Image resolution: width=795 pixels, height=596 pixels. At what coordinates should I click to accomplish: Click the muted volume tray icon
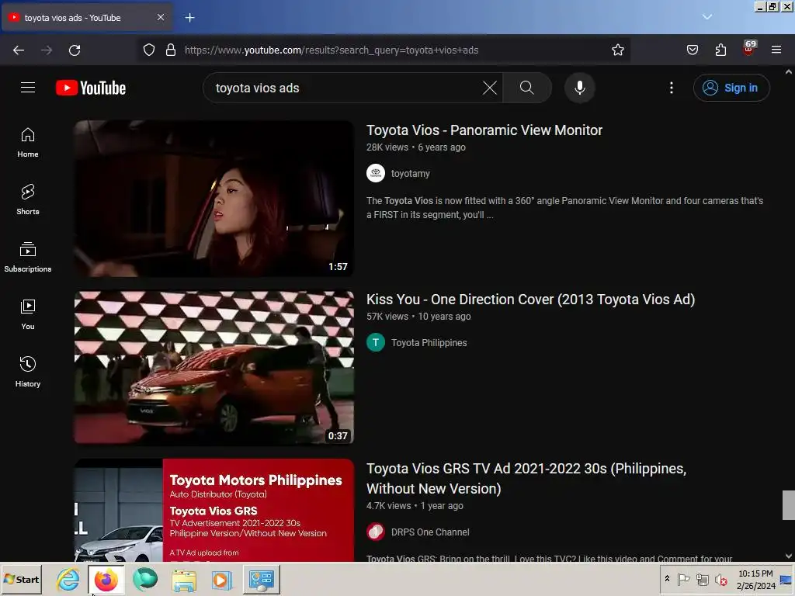tap(720, 579)
